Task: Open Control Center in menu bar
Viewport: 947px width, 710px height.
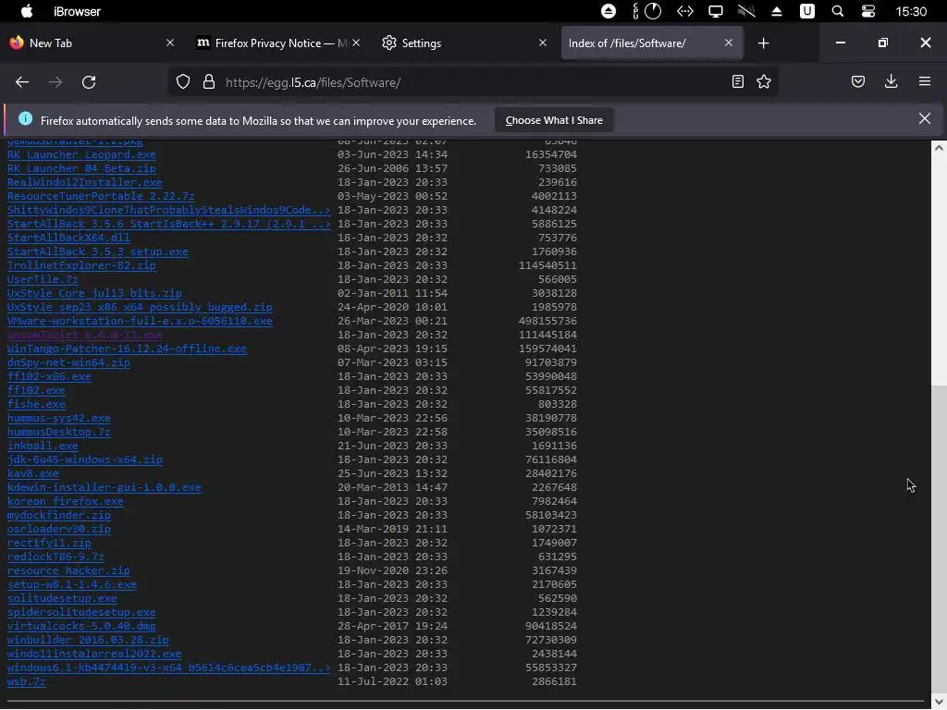Action: (868, 11)
